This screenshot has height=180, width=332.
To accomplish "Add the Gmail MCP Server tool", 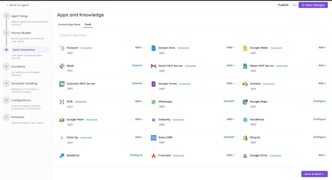I will pos(231,65).
